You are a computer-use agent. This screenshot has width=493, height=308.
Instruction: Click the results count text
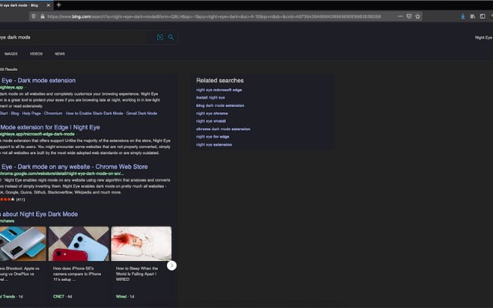(x=8, y=69)
